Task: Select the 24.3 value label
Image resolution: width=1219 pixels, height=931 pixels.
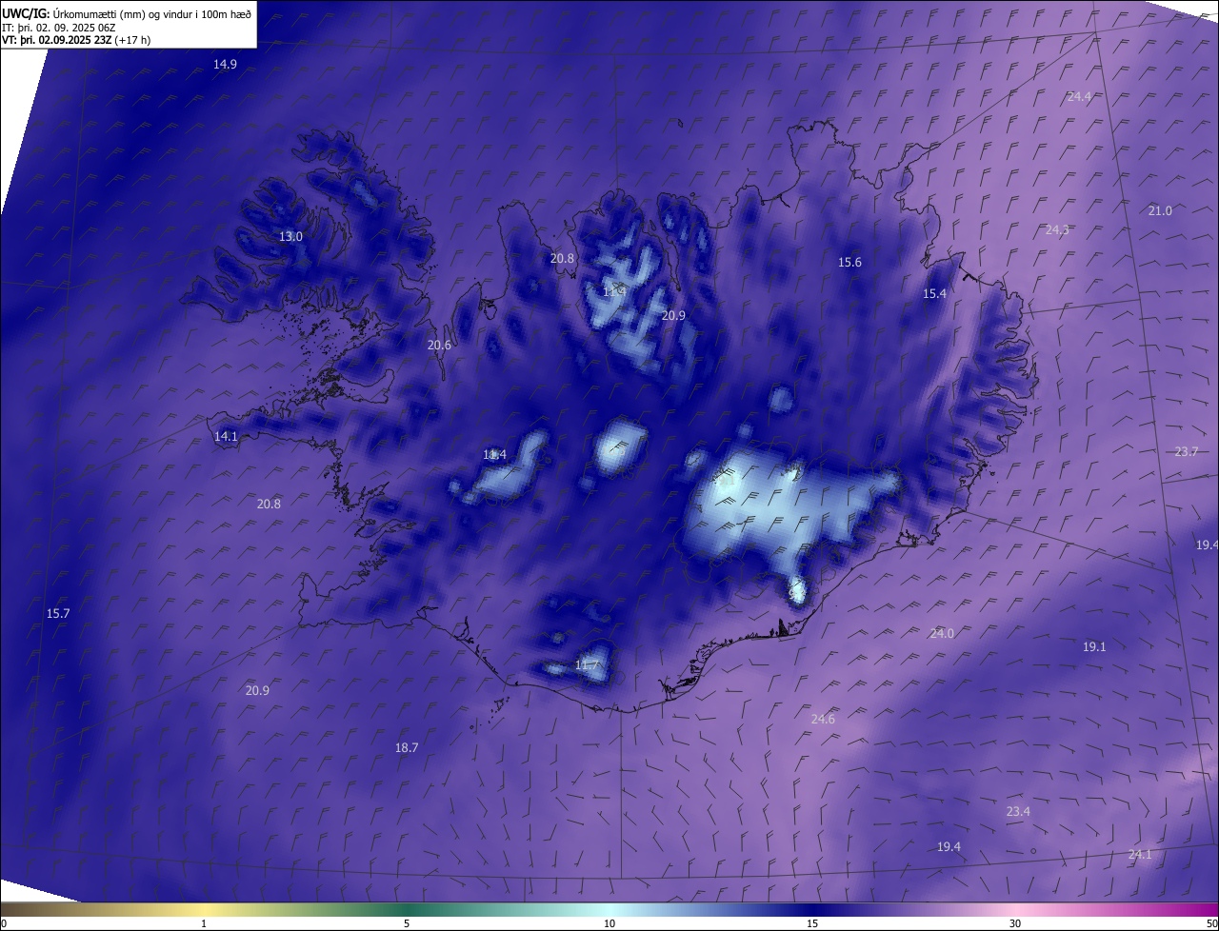Action: (1057, 229)
